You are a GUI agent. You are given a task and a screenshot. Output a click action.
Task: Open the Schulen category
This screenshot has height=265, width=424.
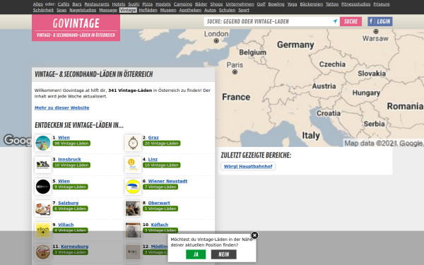(x=227, y=10)
